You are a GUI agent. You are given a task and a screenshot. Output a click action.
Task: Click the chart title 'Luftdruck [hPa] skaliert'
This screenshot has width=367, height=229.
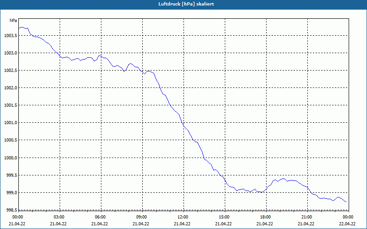186,4
